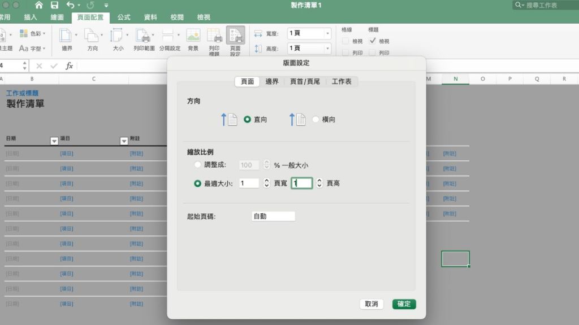This screenshot has height=325, width=579.
Task: Click the Undo arrow icon
Action: click(x=70, y=5)
